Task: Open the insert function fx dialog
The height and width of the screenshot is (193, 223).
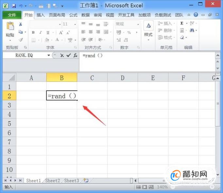Action: [75, 56]
